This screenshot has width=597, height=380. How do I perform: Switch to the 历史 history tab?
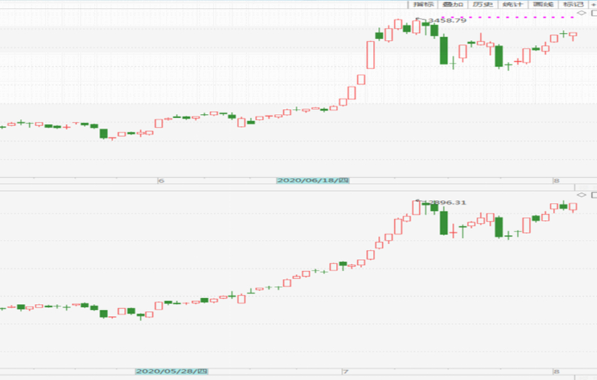pyautogui.click(x=482, y=4)
